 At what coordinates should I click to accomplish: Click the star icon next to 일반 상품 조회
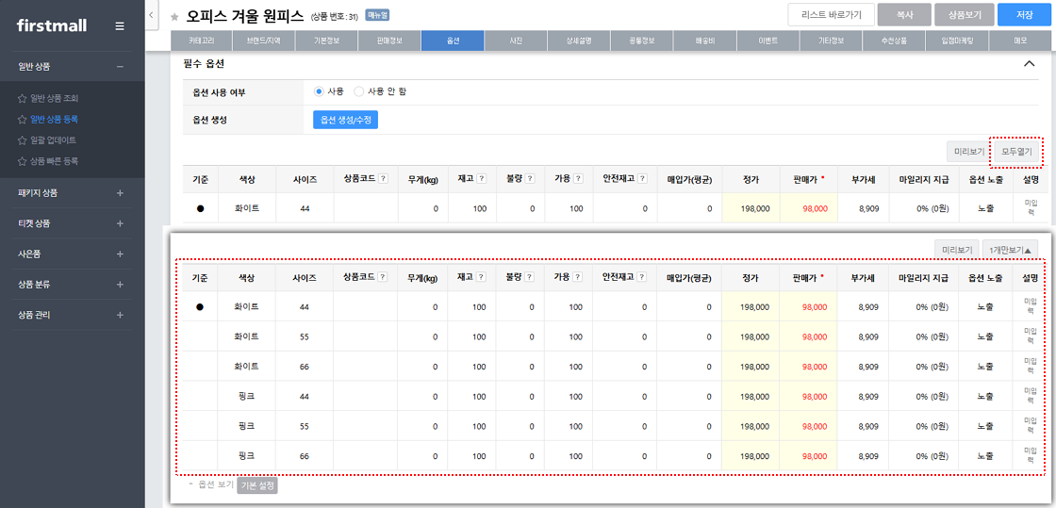coord(22,98)
